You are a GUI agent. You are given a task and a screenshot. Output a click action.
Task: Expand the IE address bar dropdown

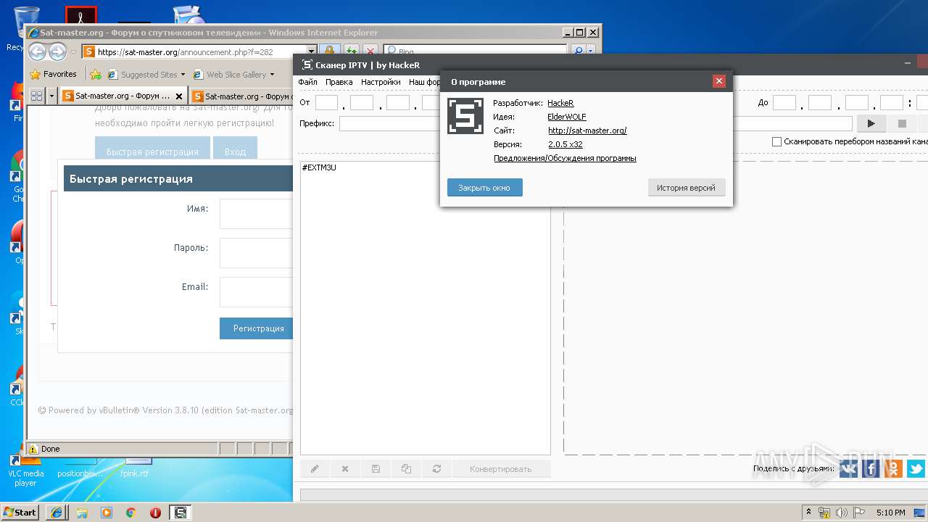(x=312, y=51)
